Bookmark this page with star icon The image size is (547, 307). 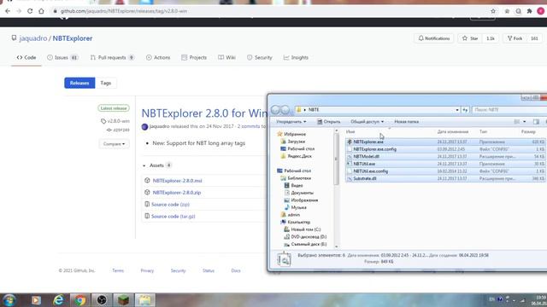click(x=493, y=11)
